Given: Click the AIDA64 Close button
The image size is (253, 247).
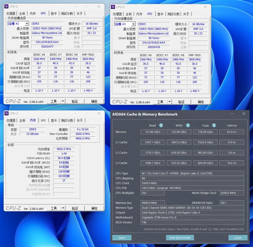Looking at the screenshot, I should point(238,238).
